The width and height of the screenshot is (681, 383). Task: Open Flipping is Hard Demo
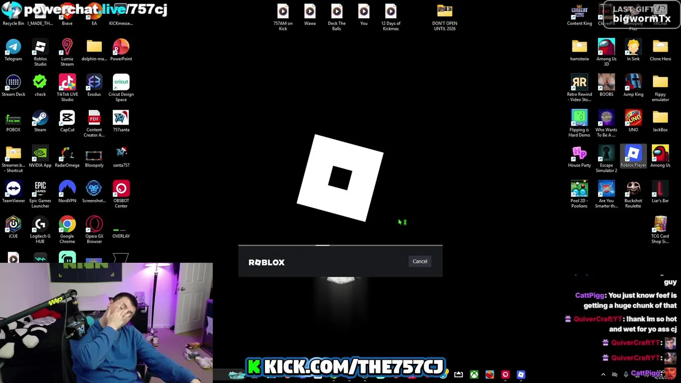(x=579, y=123)
